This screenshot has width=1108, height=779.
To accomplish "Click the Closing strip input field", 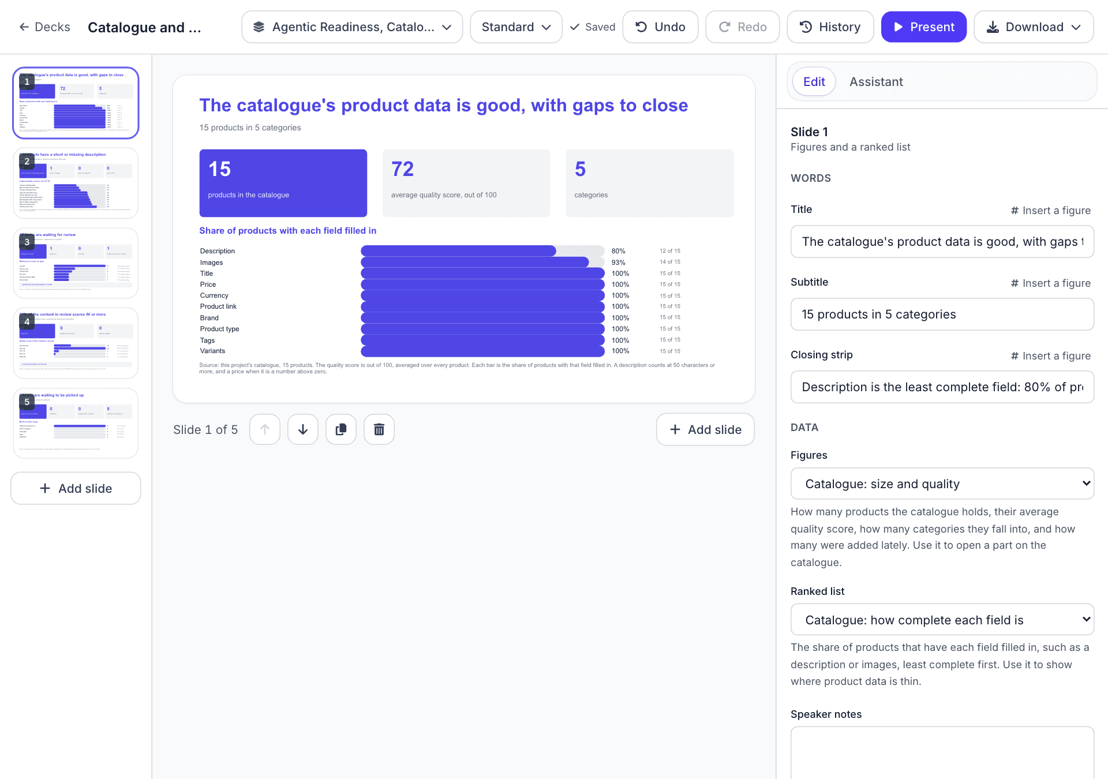I will point(942,387).
